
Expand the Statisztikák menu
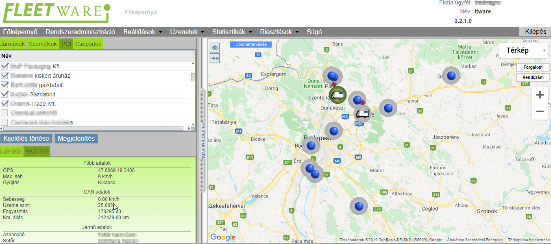point(232,32)
